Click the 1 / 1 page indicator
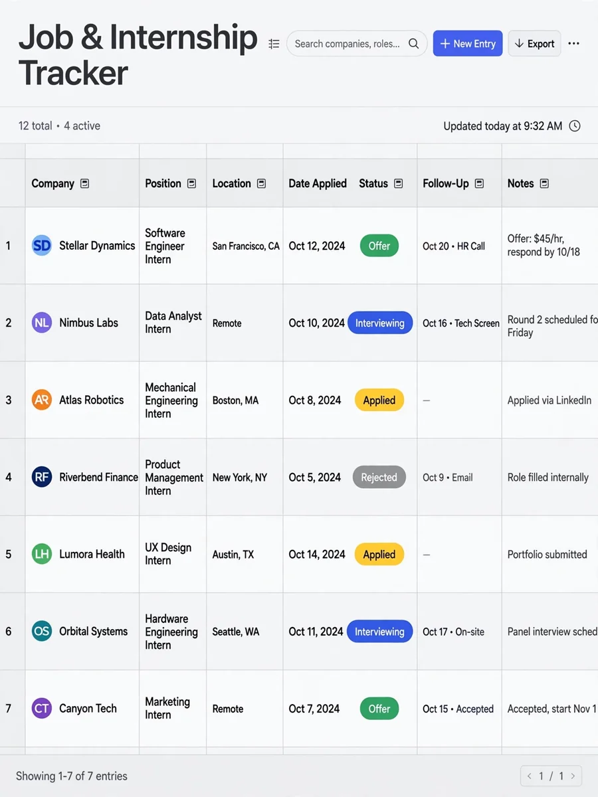 point(551,776)
